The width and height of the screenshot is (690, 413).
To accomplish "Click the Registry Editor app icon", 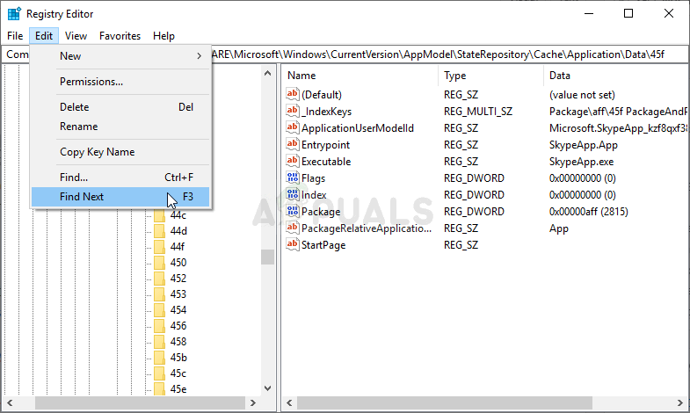I will tap(14, 14).
